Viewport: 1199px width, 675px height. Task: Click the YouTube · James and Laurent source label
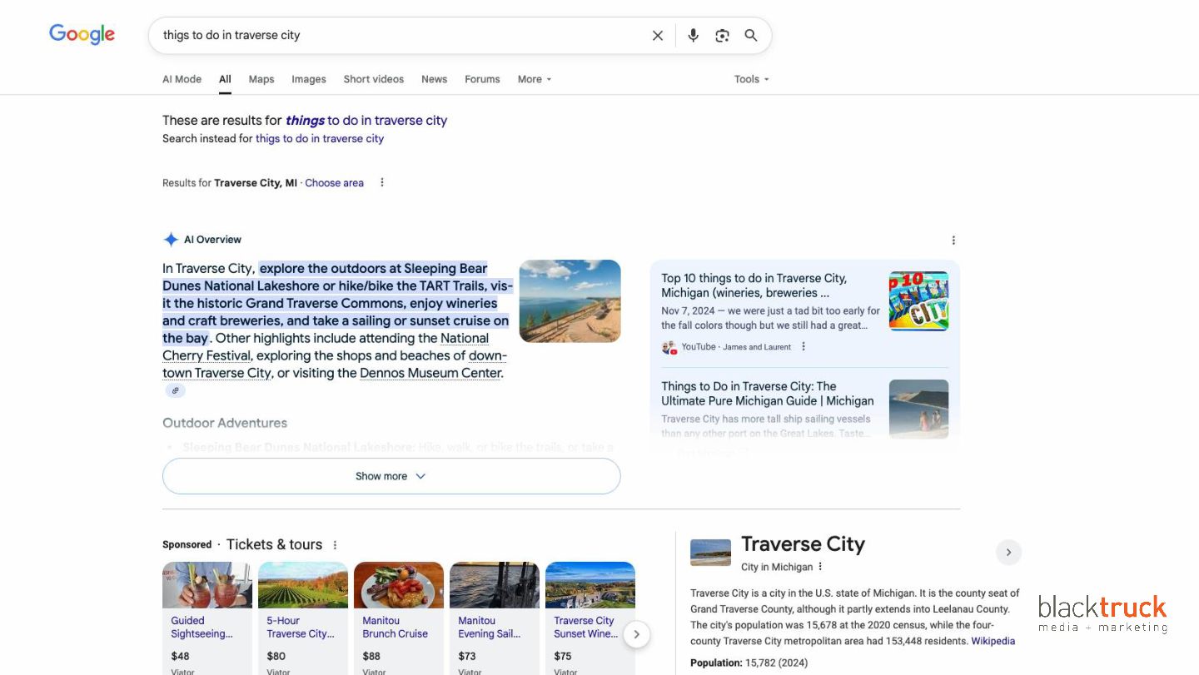click(736, 347)
